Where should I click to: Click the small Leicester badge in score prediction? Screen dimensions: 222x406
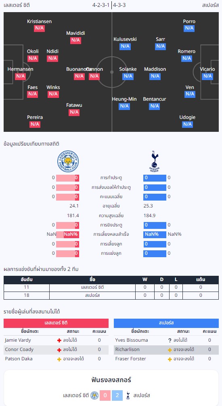[94, 395]
